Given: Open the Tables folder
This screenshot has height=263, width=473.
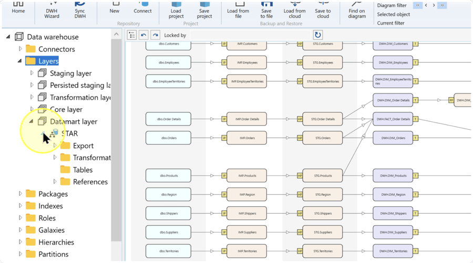Looking at the screenshot, I should click(x=83, y=170).
